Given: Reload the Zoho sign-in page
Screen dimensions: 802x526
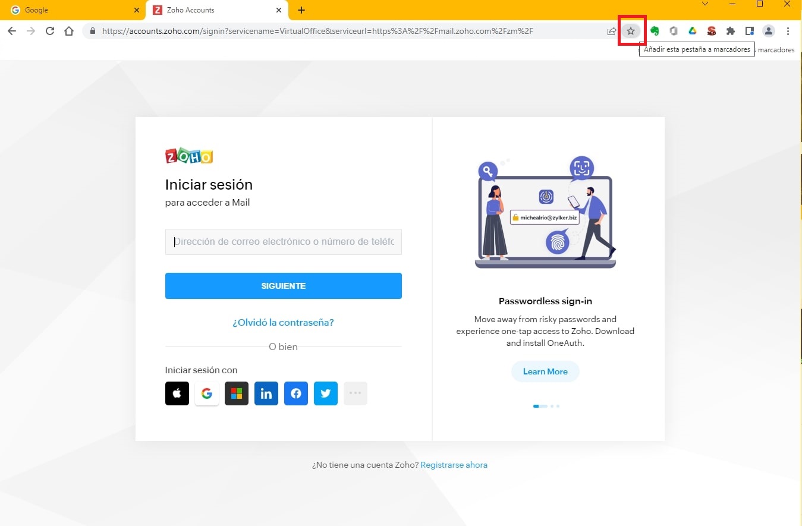Looking at the screenshot, I should click(x=50, y=31).
